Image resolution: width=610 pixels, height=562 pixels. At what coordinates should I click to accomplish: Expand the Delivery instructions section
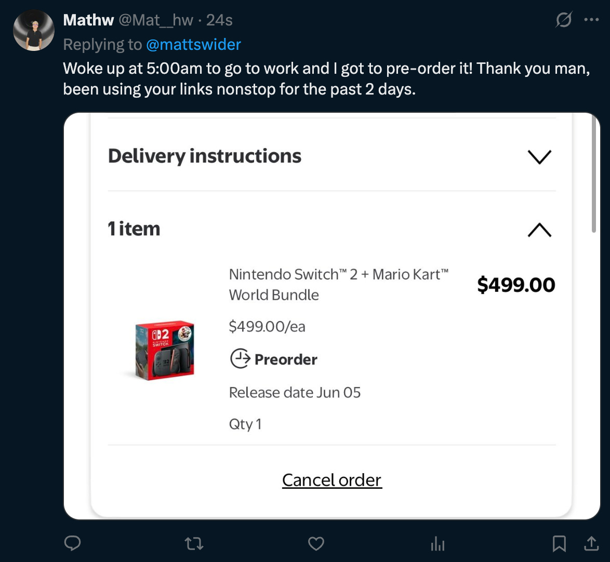[539, 157]
